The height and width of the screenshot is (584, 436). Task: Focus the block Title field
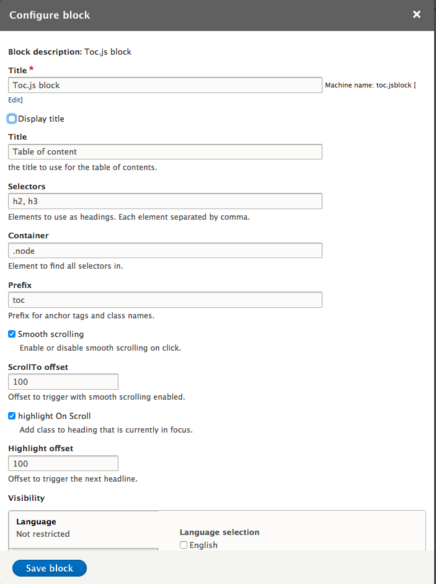click(x=165, y=85)
